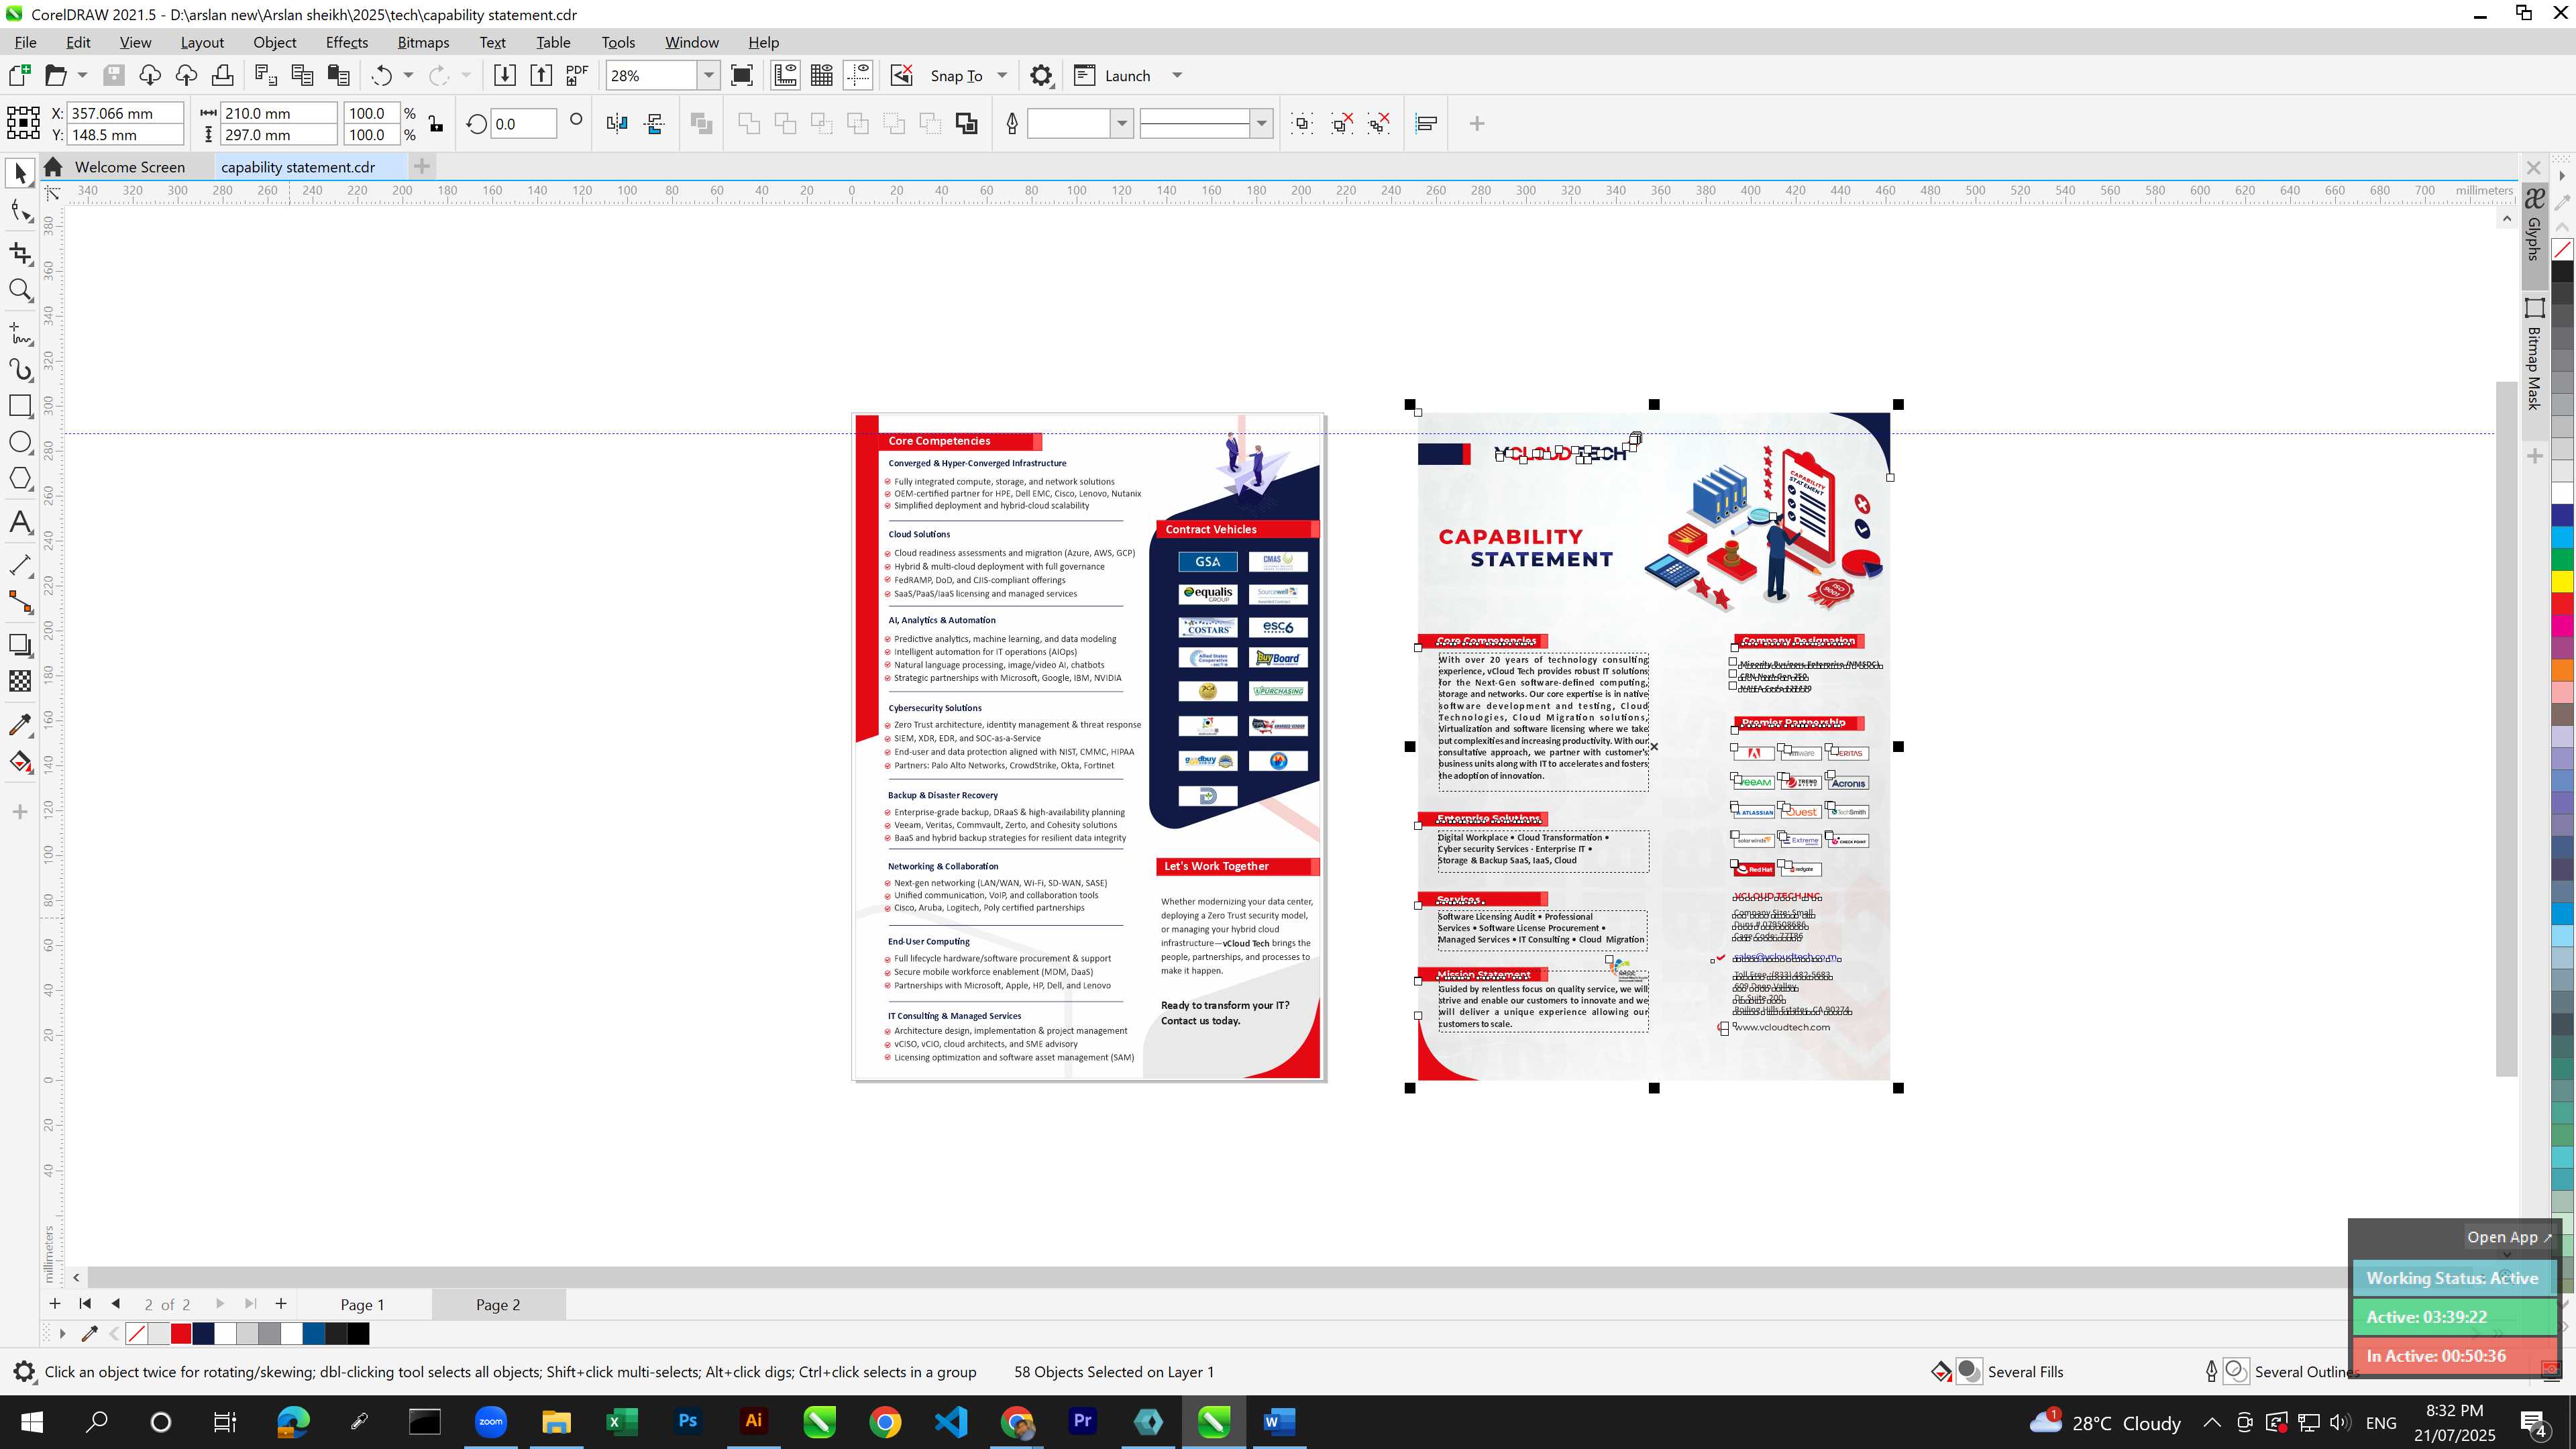This screenshot has height=1449, width=2576.
Task: Go to first page button
Action: click(85, 1303)
